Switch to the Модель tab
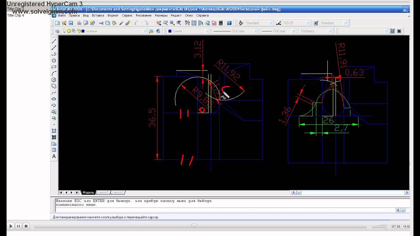420x236 pixels. point(88,192)
